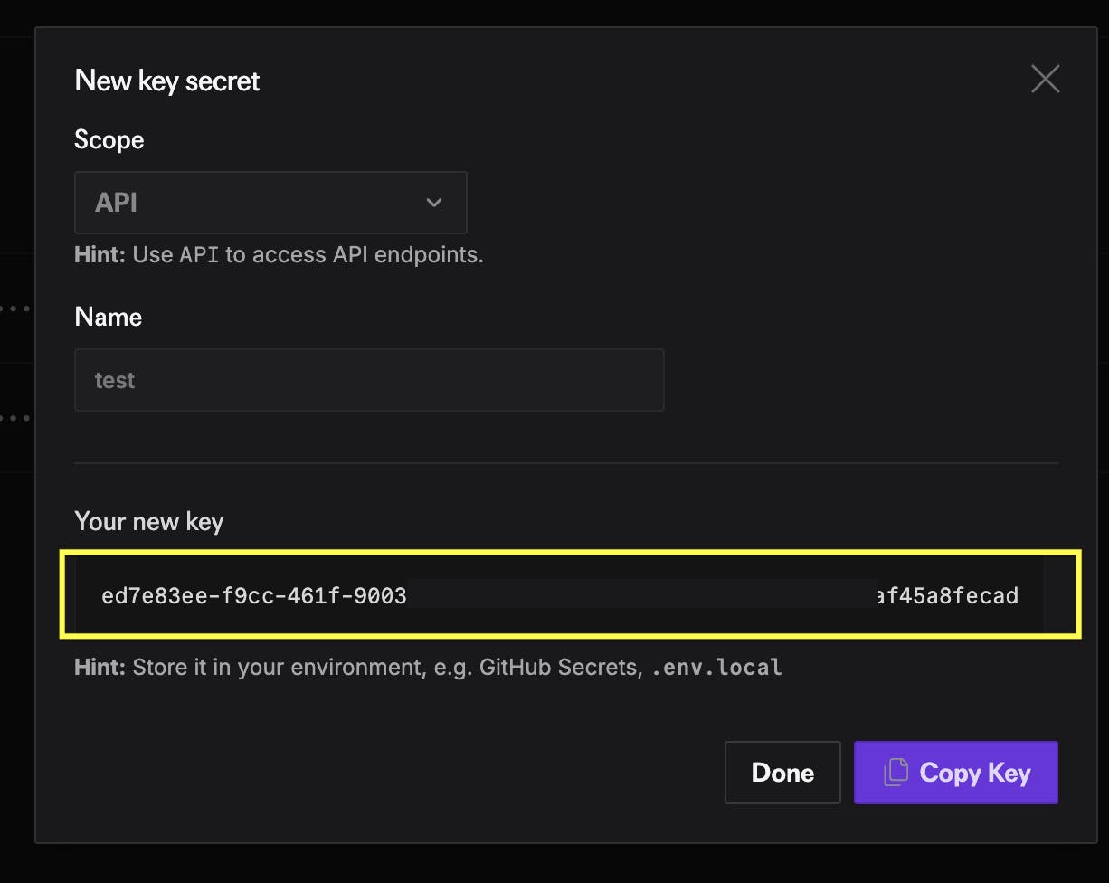Click the .env.local text in hint

[716, 668]
